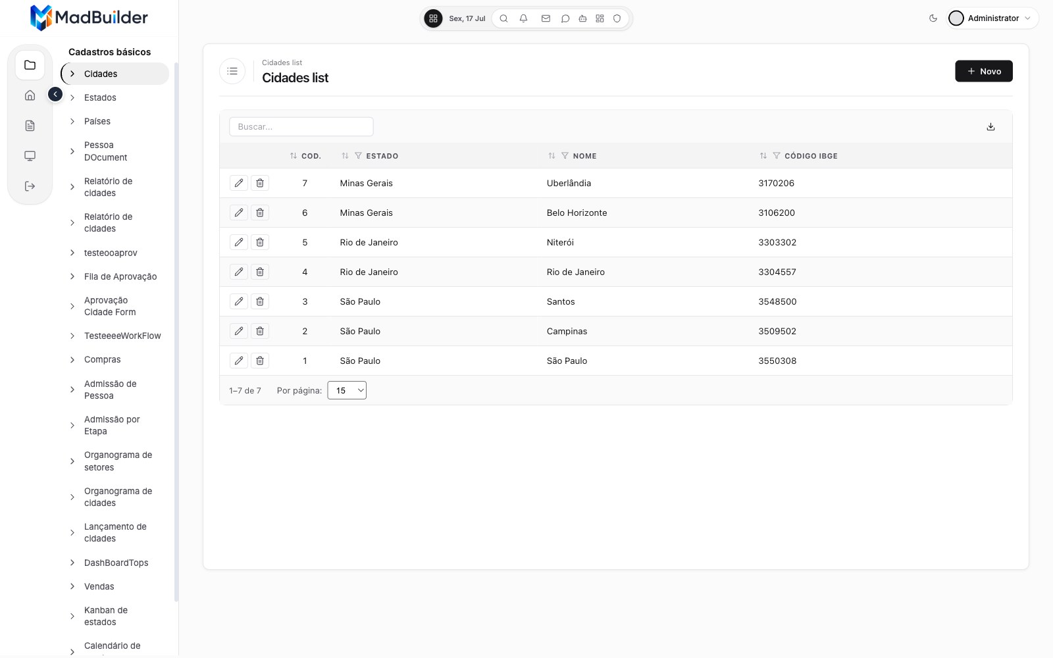Screen dimensions: 1053x658
Task: Open the per-page dropdown showing 15
Action: click(x=347, y=390)
